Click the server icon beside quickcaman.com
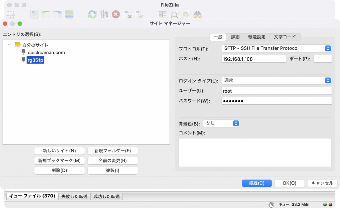Image resolution: width=340 pixels, height=208 pixels. (24, 52)
